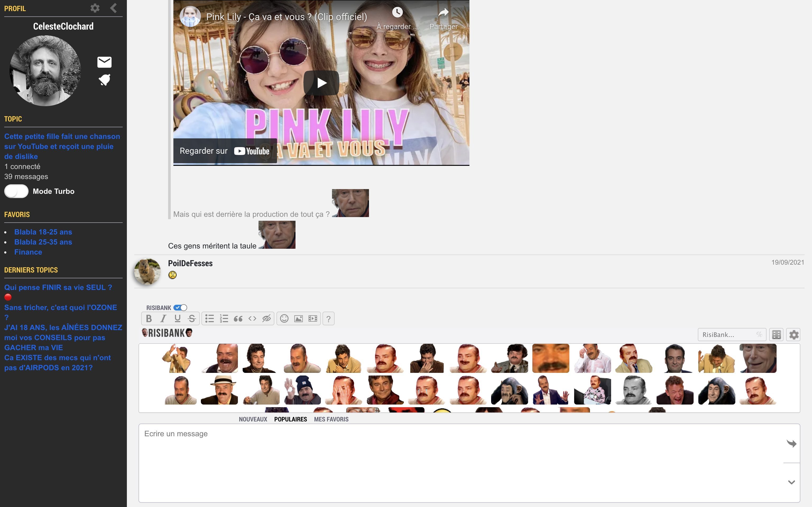Open favorite Blabla 25-35 ans
The image size is (812, 507).
point(43,242)
